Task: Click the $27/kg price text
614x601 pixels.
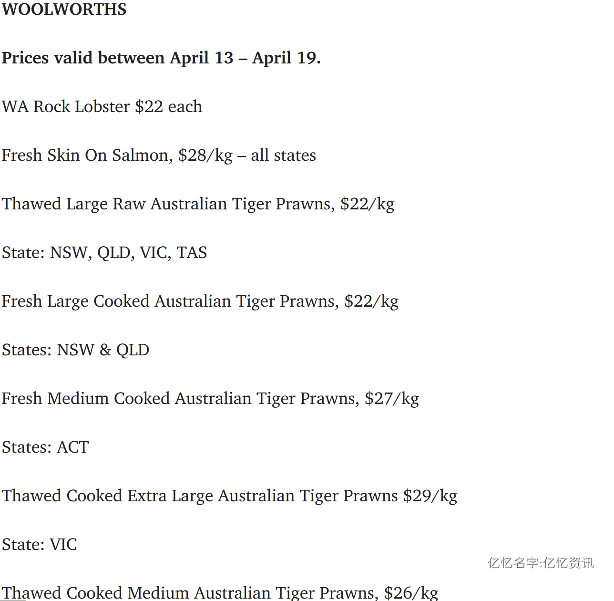Action: [x=392, y=399]
